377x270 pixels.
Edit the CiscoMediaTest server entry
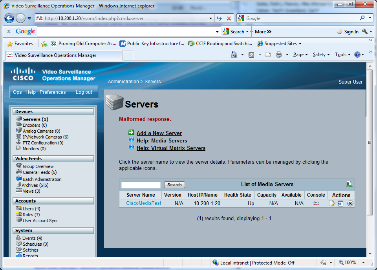[332, 203]
